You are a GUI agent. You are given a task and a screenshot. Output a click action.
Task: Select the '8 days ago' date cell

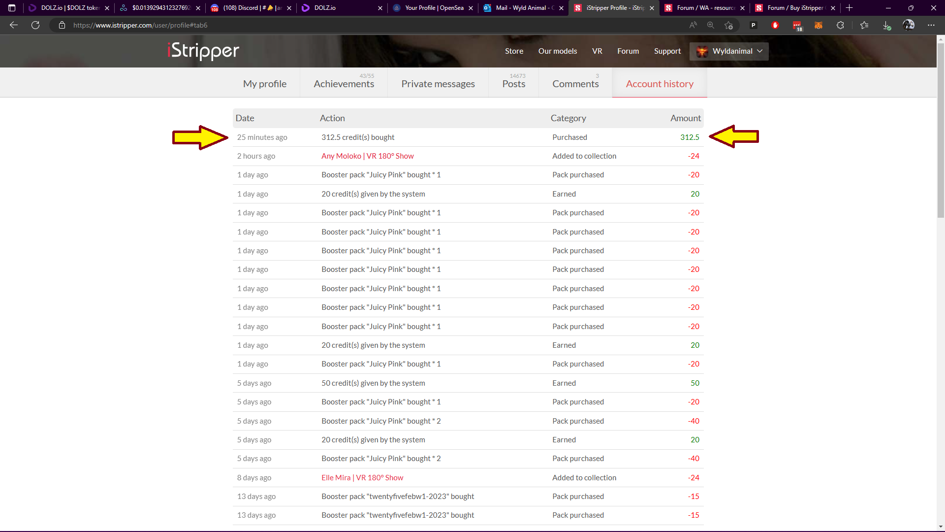(254, 478)
